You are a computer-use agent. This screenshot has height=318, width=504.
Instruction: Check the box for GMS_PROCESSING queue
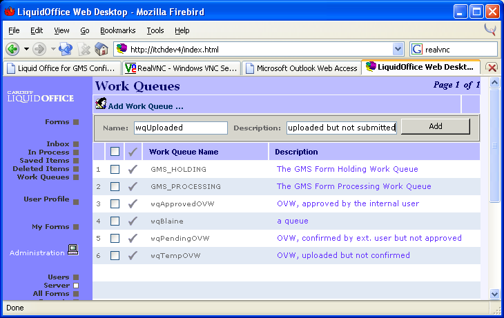point(115,186)
